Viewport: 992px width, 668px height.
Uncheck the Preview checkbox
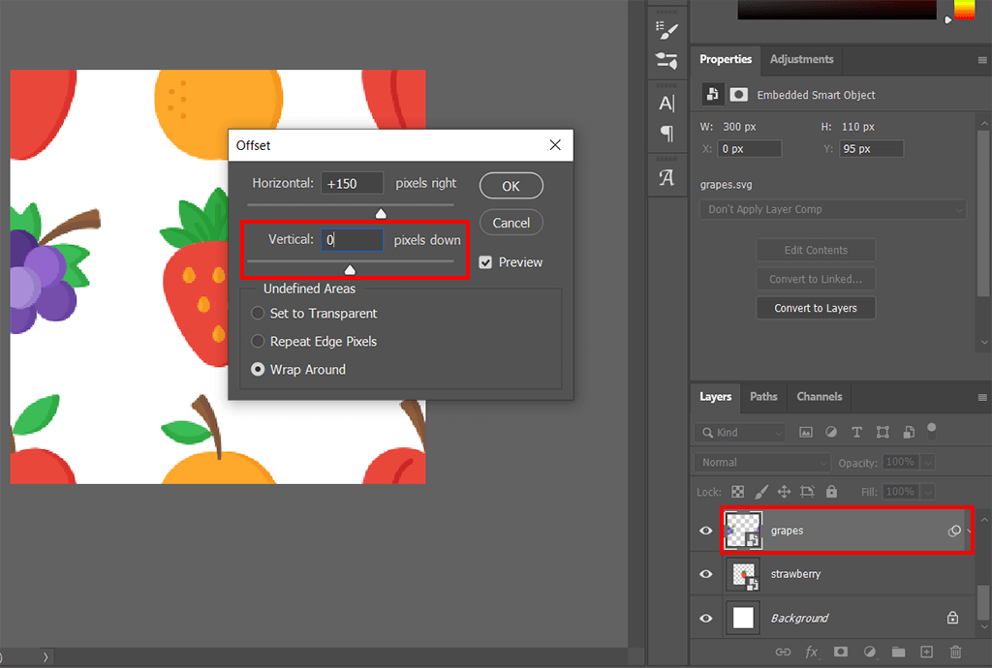485,262
